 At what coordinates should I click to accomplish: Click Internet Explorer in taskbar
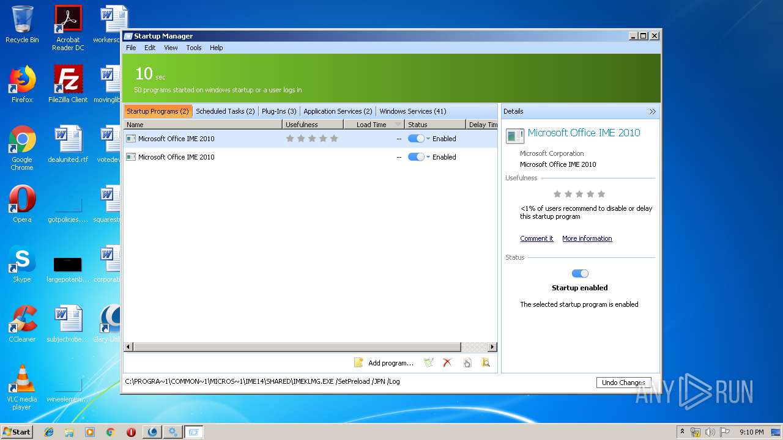[49, 432]
